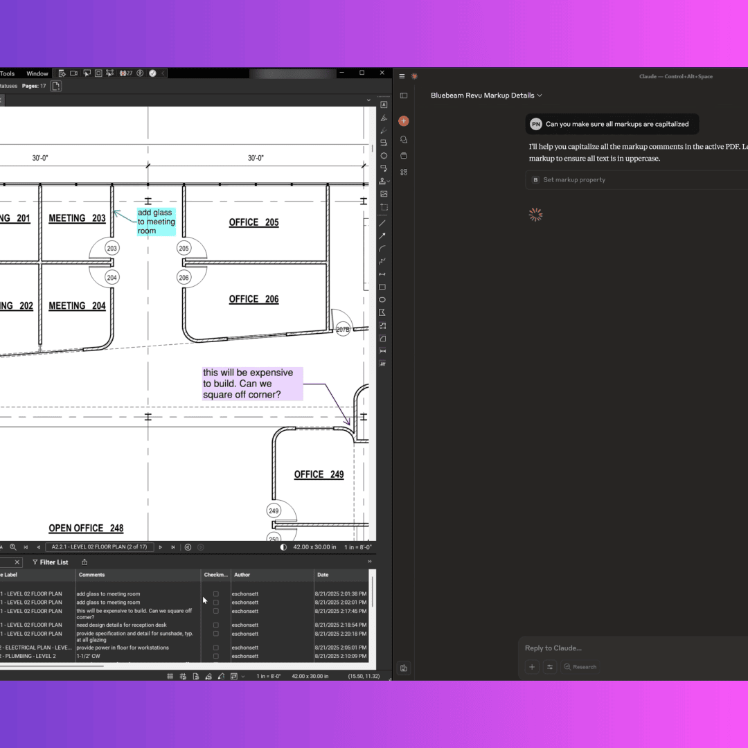Check the box for workstations power comment
This screenshot has width=748, height=748.
[215, 648]
